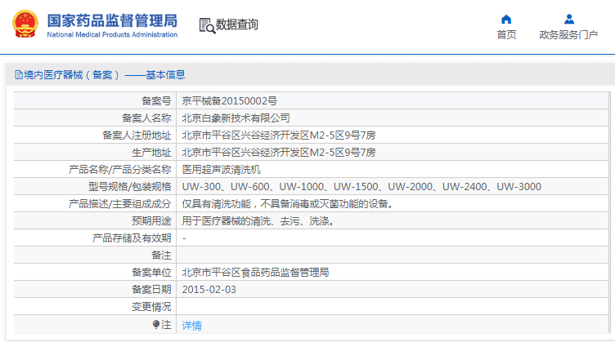615x342 pixels.
Task: Open the 首页 home link
Action: tap(506, 35)
